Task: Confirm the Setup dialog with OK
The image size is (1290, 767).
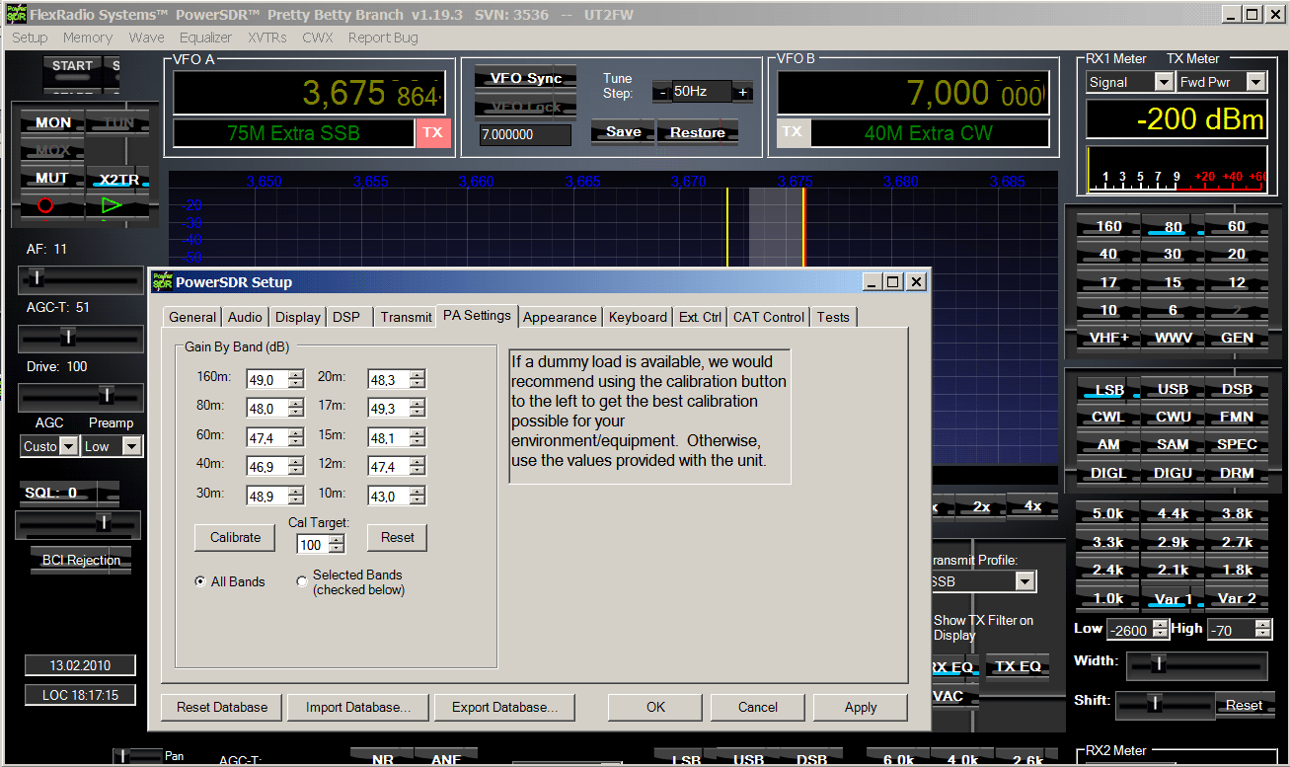Action: click(x=655, y=707)
